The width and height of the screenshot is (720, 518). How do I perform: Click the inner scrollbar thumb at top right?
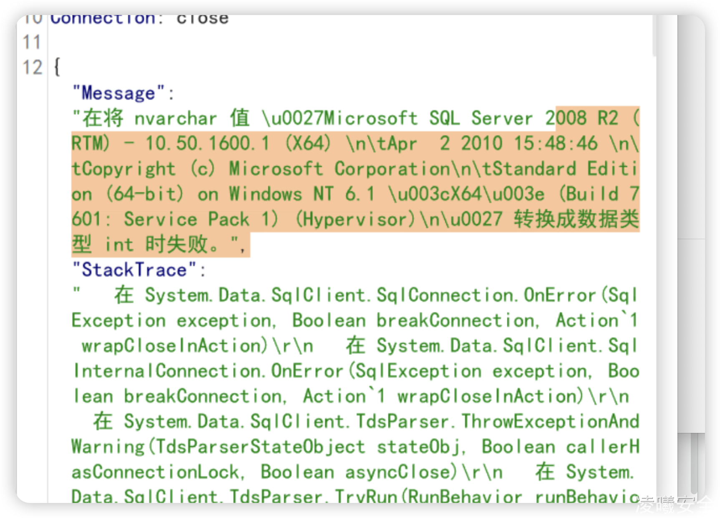click(654, 35)
